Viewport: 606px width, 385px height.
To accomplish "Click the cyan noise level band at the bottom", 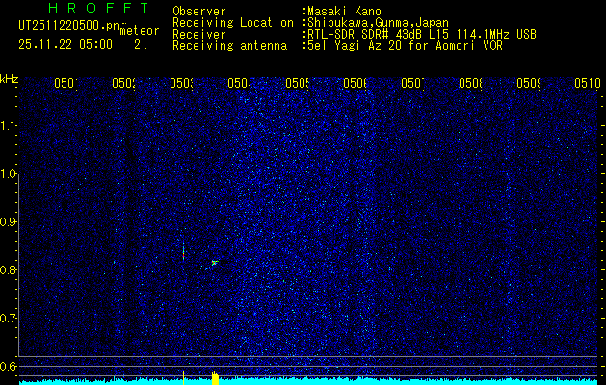I will tap(309, 382).
